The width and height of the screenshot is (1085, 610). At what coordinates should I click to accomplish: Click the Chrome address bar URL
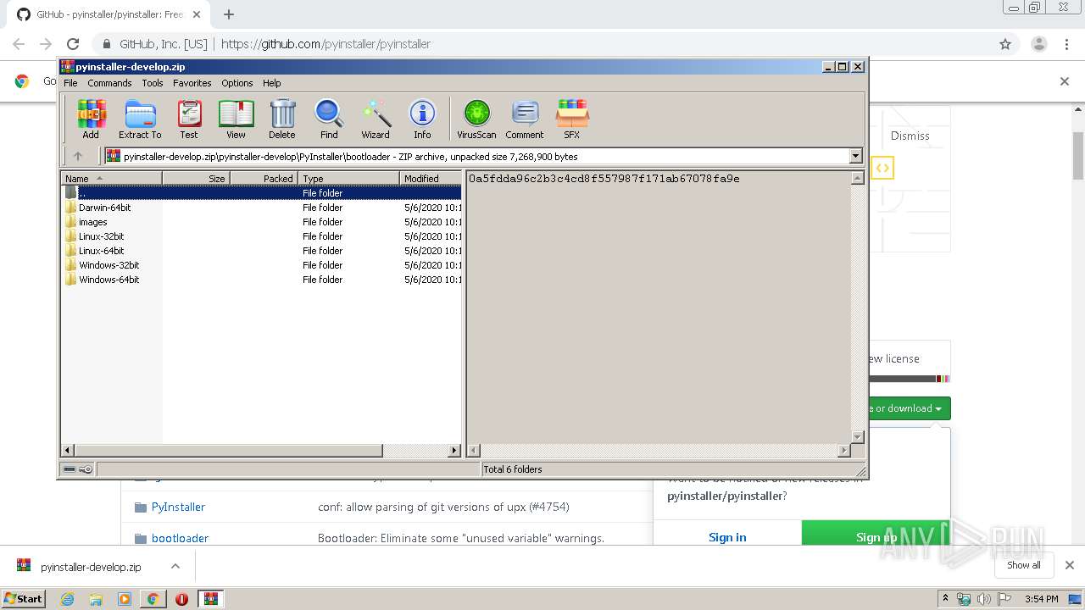325,44
